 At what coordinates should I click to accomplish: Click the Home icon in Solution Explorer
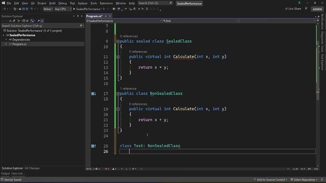click(x=10, y=21)
